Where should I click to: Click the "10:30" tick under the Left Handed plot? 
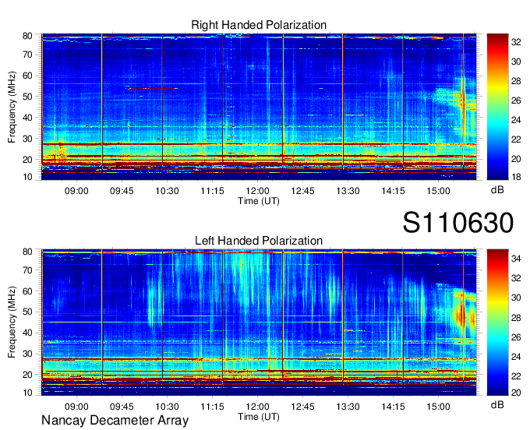(167, 407)
